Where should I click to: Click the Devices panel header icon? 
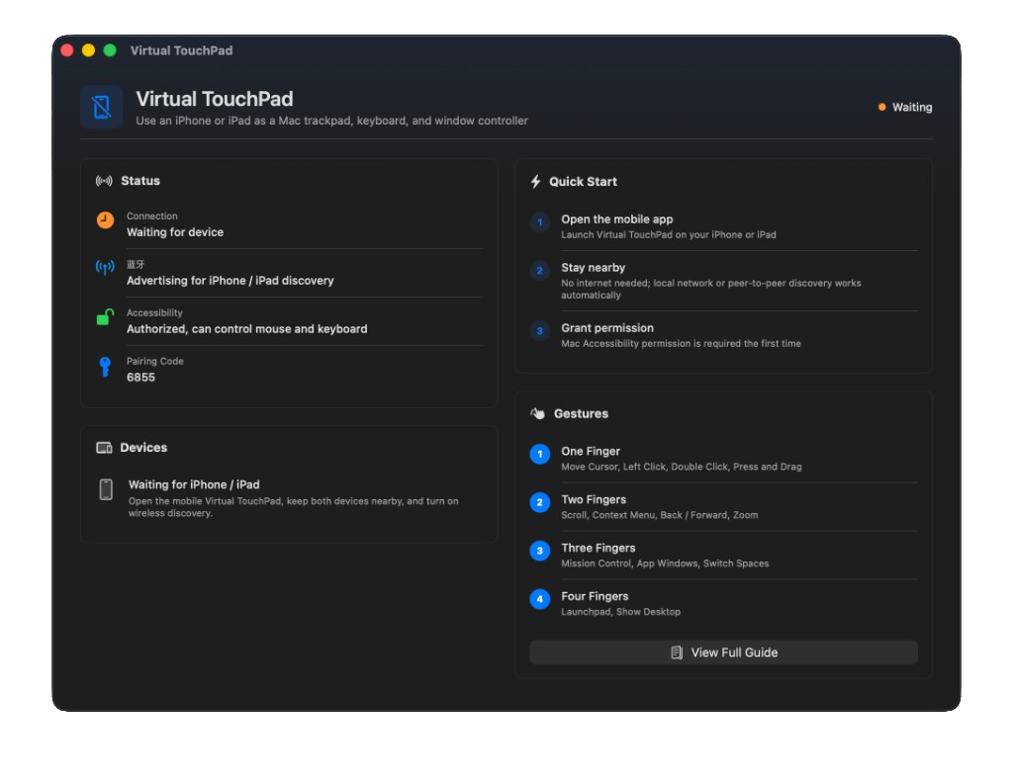104,448
